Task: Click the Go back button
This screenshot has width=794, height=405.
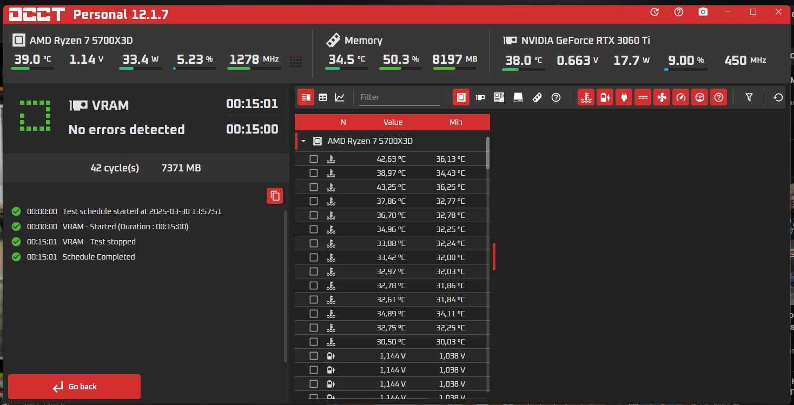Action: 74,387
